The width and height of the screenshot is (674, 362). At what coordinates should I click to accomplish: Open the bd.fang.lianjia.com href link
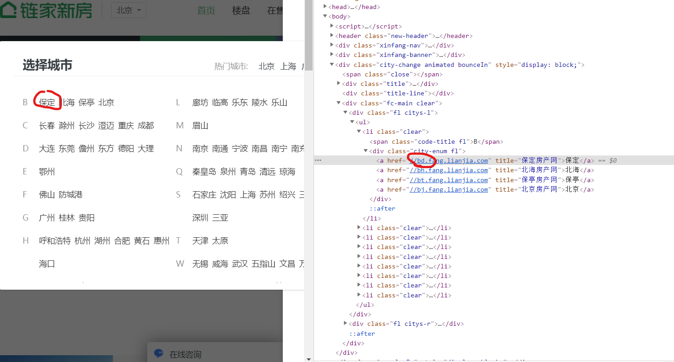pos(449,160)
